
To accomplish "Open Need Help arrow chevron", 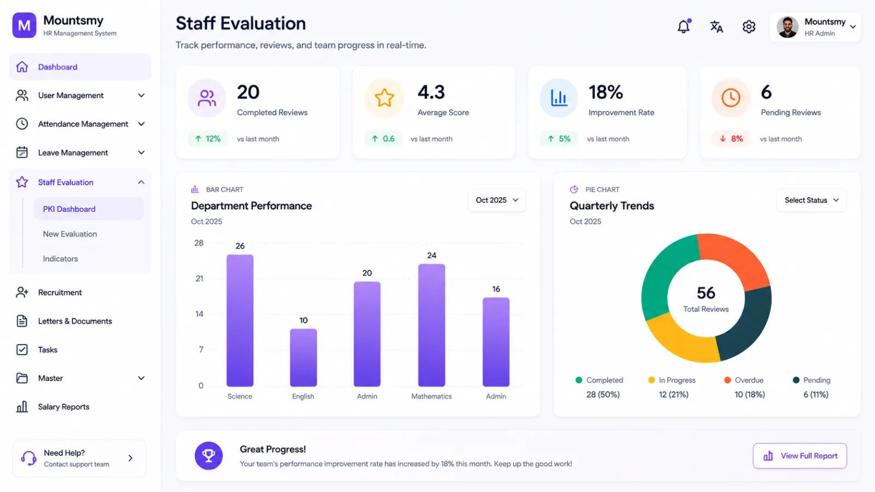I will (x=130, y=458).
